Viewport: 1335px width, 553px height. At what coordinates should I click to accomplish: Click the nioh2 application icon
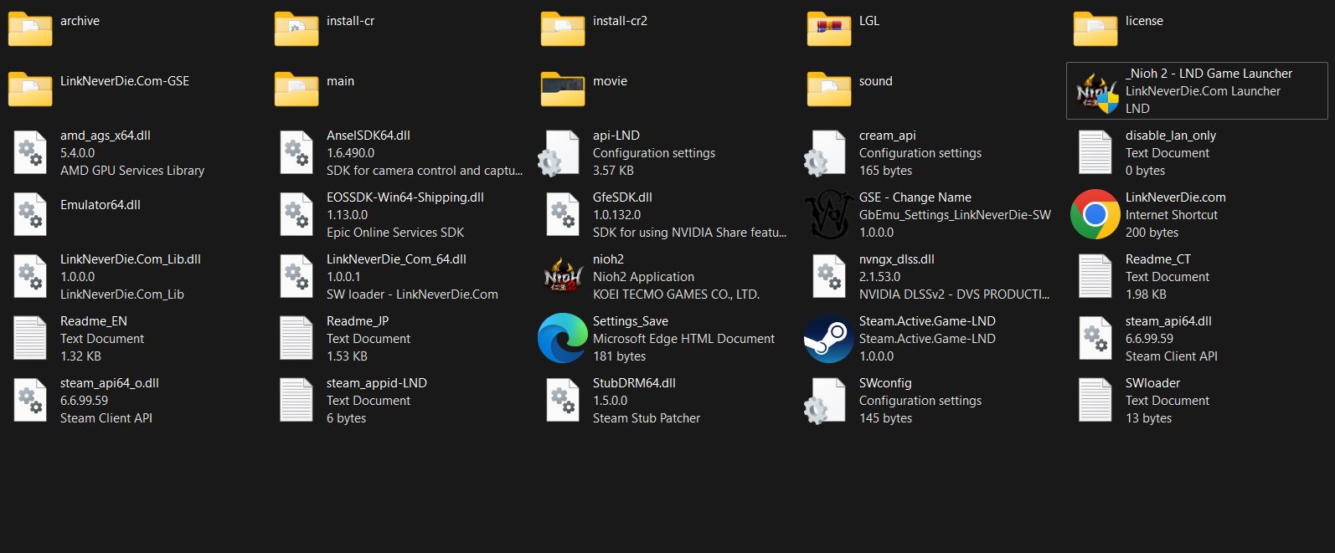[563, 277]
